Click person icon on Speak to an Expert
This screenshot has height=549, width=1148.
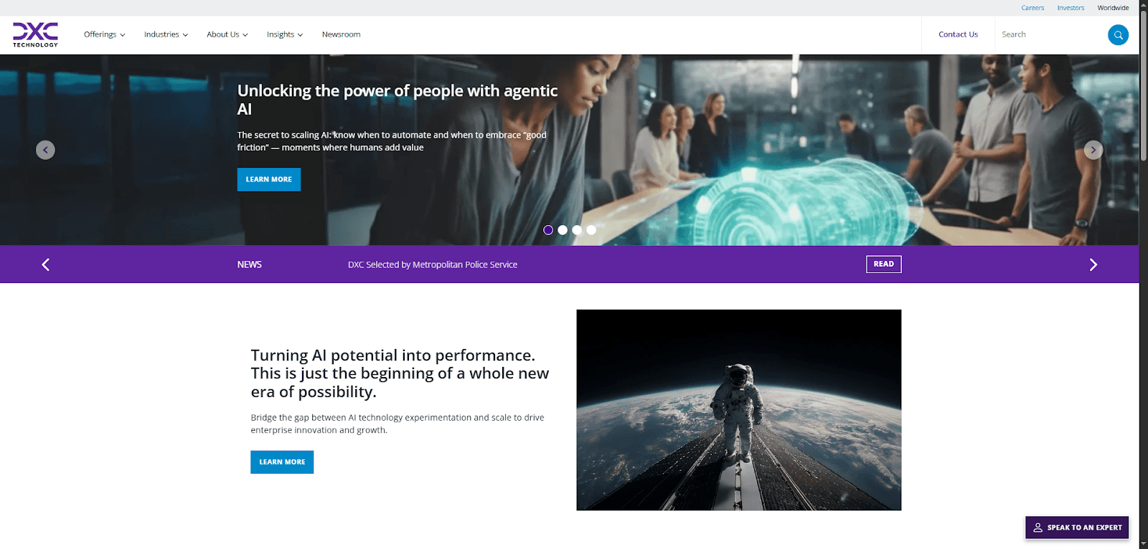1038,527
